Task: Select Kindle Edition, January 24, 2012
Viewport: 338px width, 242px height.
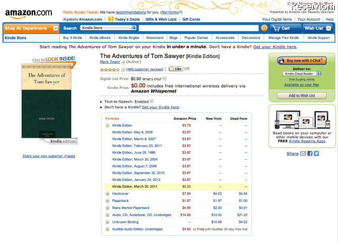Action: coord(136,180)
